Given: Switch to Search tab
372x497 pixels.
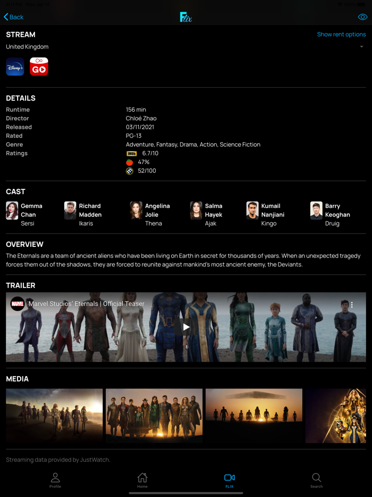Looking at the screenshot, I should pyautogui.click(x=317, y=480).
